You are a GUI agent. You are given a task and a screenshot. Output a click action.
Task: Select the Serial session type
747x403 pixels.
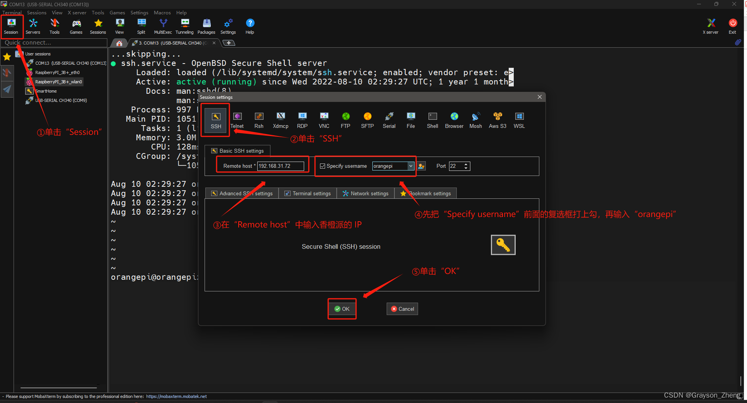click(x=389, y=120)
